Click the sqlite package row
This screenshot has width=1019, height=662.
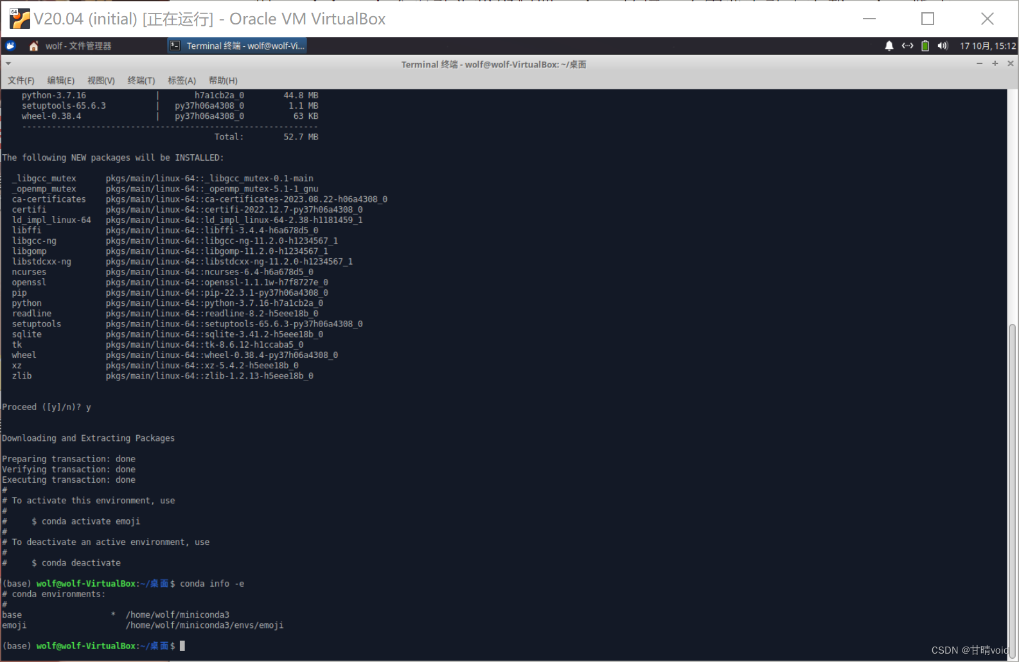[x=167, y=334]
